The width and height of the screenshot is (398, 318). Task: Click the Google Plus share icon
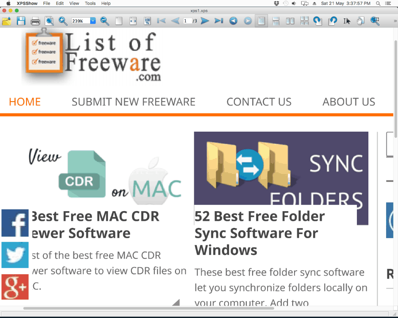(15, 287)
